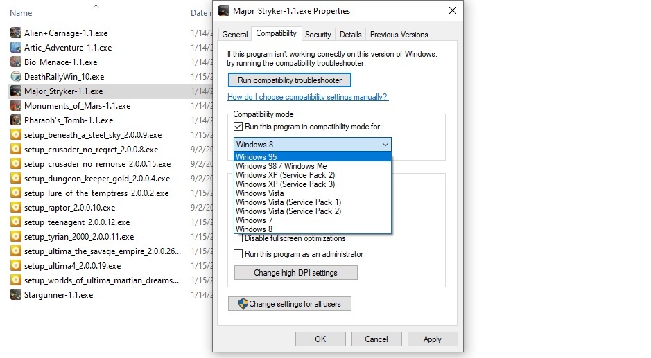Image resolution: width=651 pixels, height=358 pixels.
Task: Sort the file list by Name column
Action: point(21,13)
